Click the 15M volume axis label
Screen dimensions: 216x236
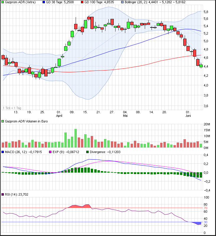coord(207,130)
